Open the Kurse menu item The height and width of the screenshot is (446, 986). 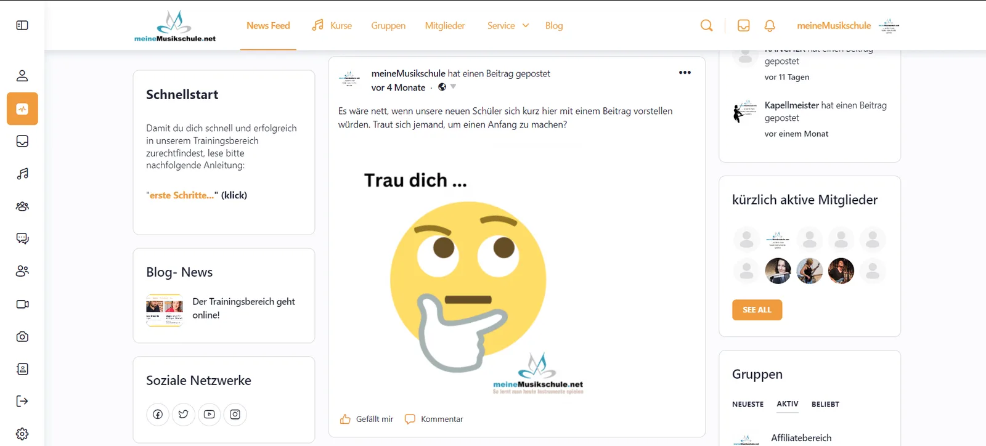(332, 25)
